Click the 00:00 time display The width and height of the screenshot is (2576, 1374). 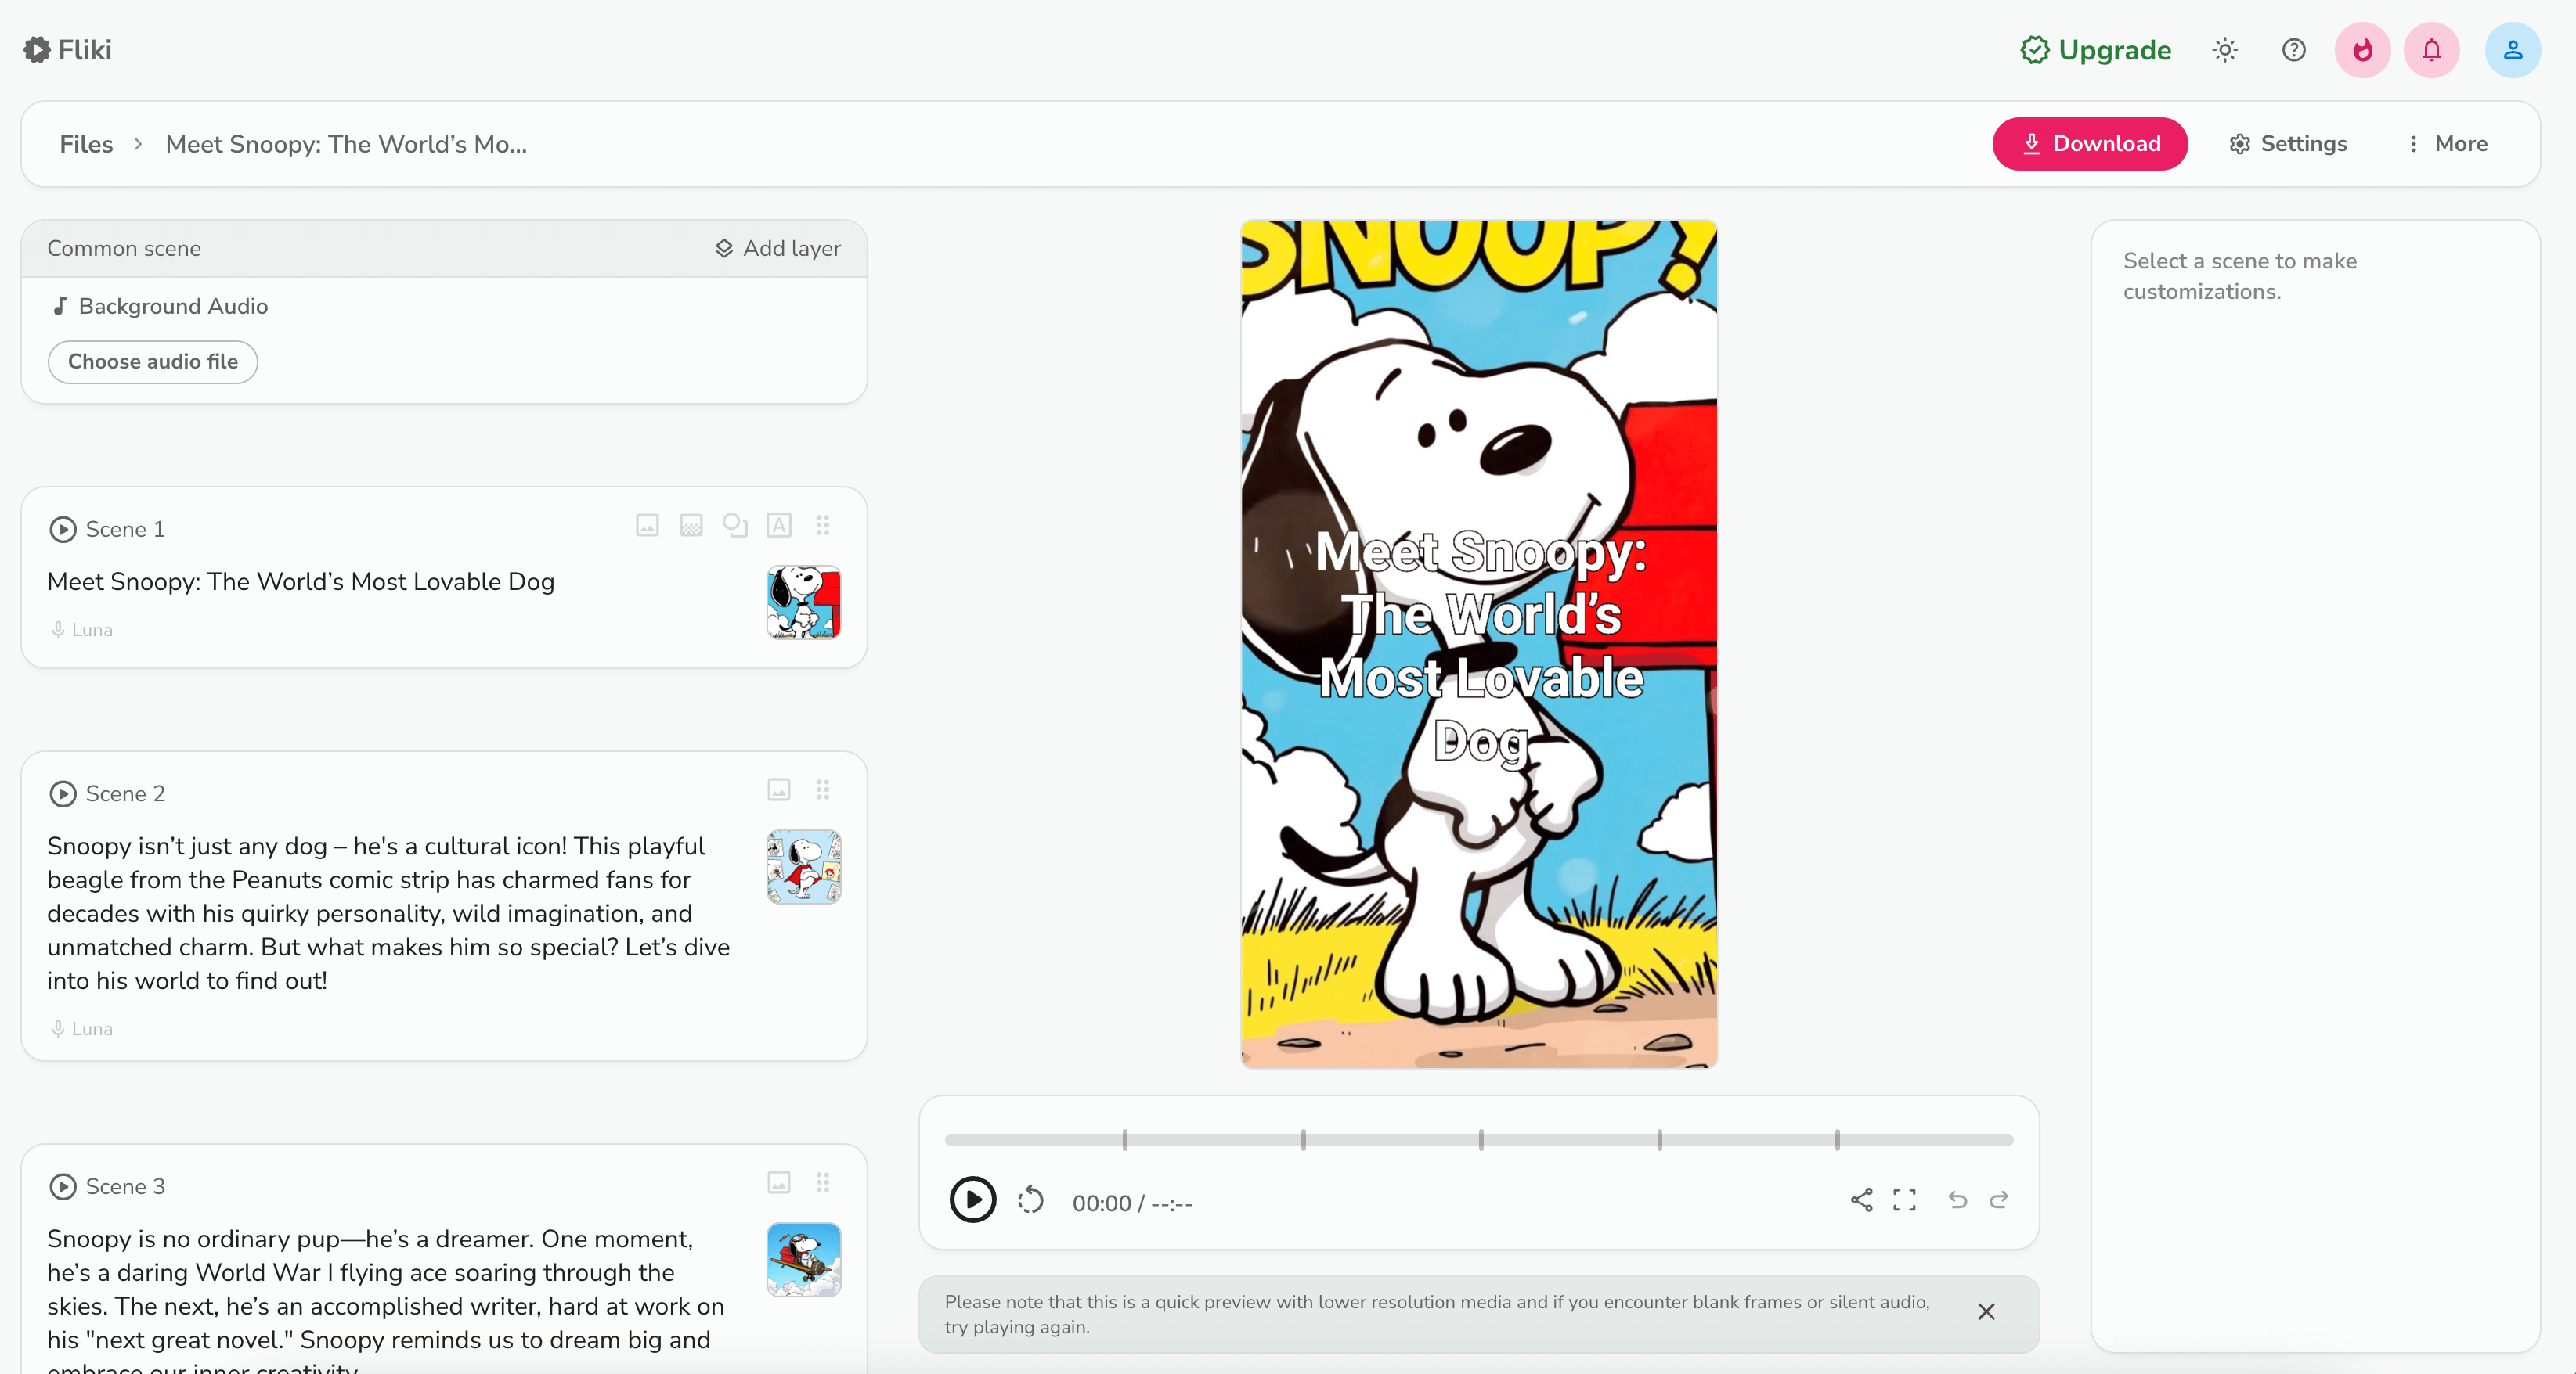pyautogui.click(x=1133, y=1204)
